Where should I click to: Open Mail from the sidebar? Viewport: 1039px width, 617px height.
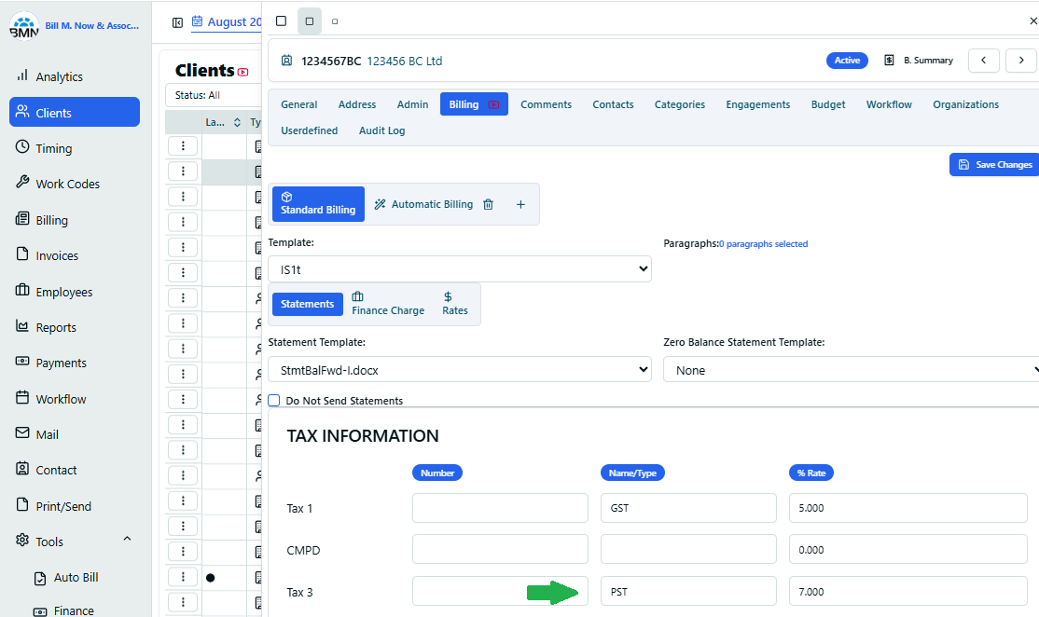37,434
